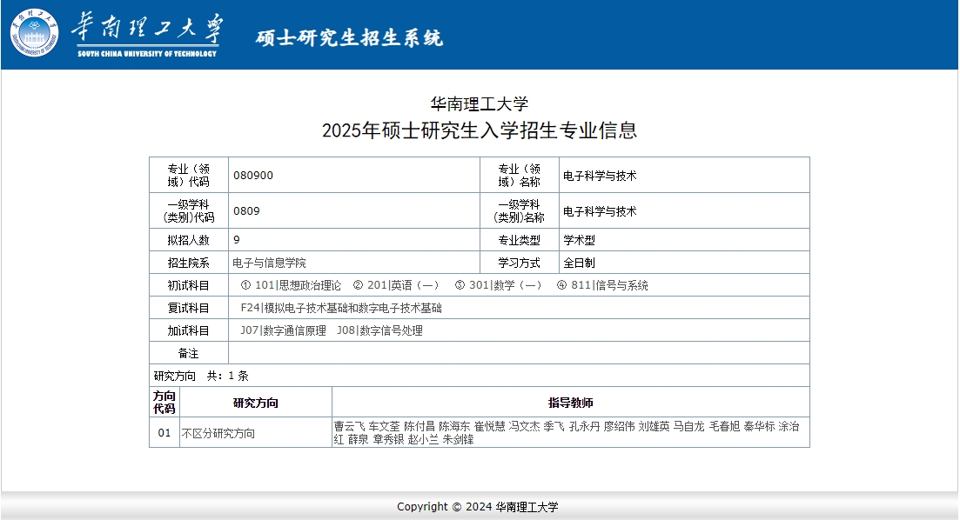Screen dimensions: 960x520
Task: Click the 专业（领域）名称 label cell
Action: pos(520,175)
